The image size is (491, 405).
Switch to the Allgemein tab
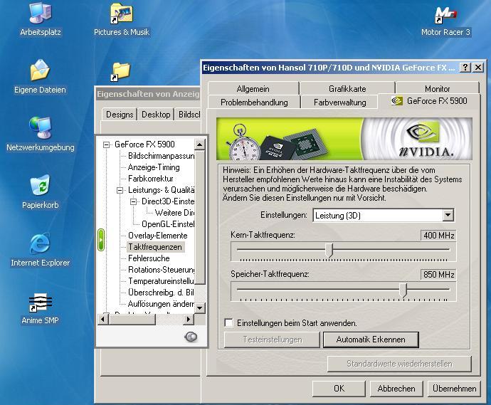point(253,89)
